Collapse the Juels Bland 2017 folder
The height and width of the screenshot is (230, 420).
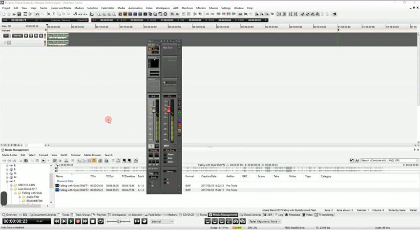click(11, 189)
